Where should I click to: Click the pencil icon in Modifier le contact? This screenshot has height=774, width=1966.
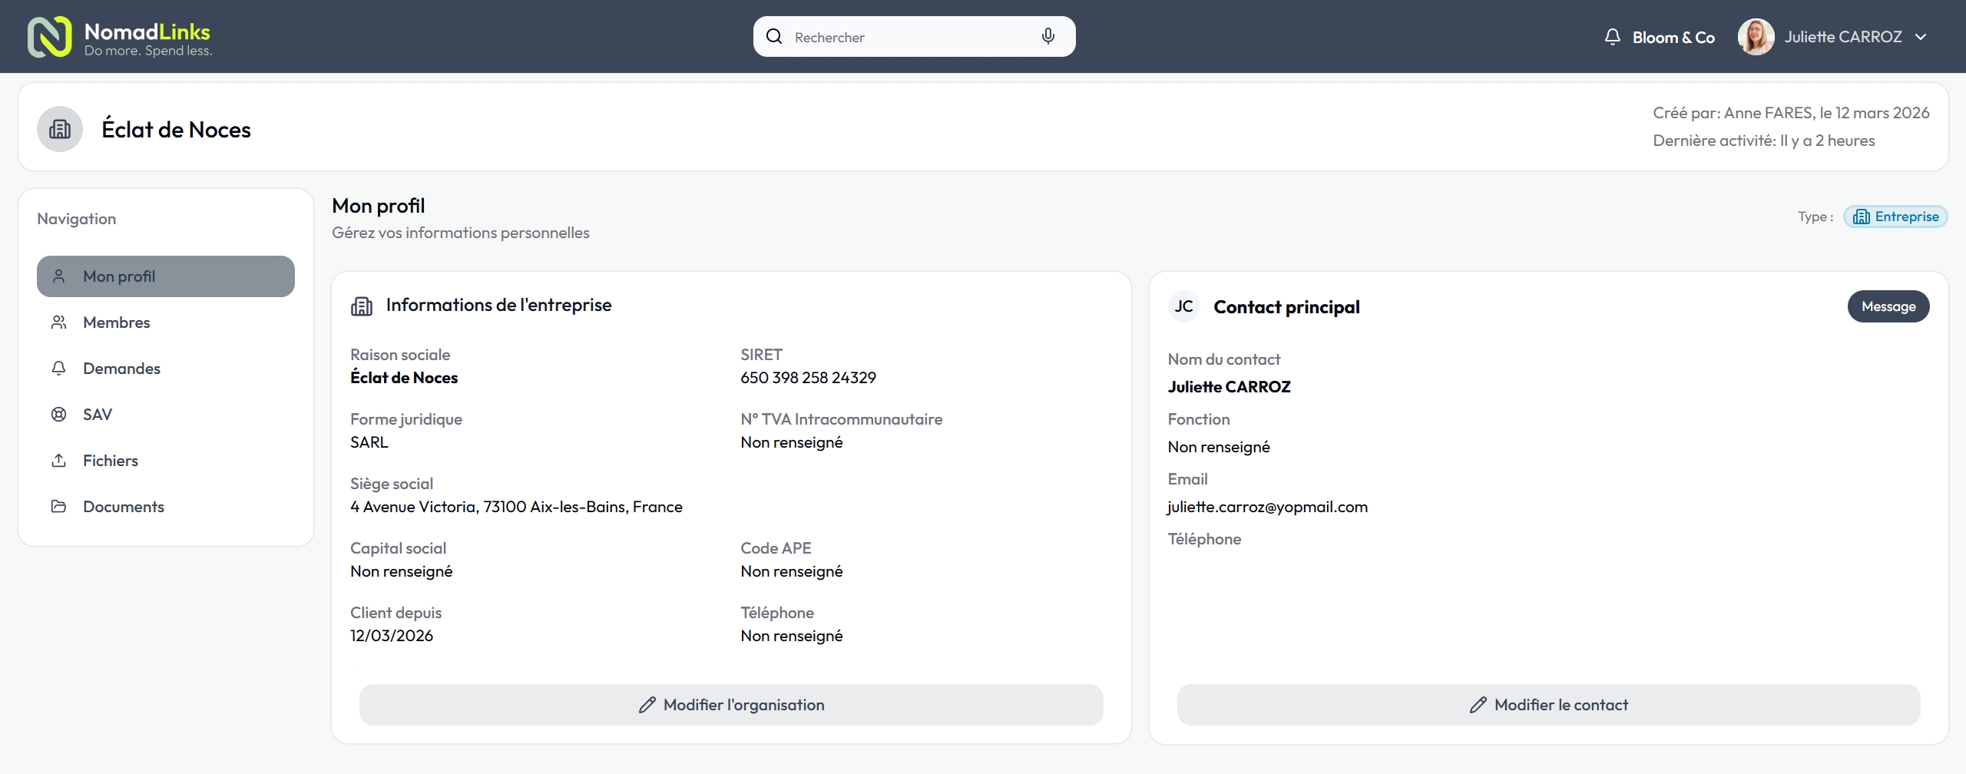click(1478, 705)
